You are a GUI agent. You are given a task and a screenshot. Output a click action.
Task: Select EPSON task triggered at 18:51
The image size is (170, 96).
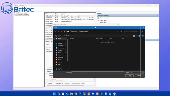(x=70, y=20)
